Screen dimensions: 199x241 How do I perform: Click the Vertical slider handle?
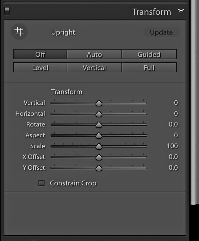coord(99,103)
